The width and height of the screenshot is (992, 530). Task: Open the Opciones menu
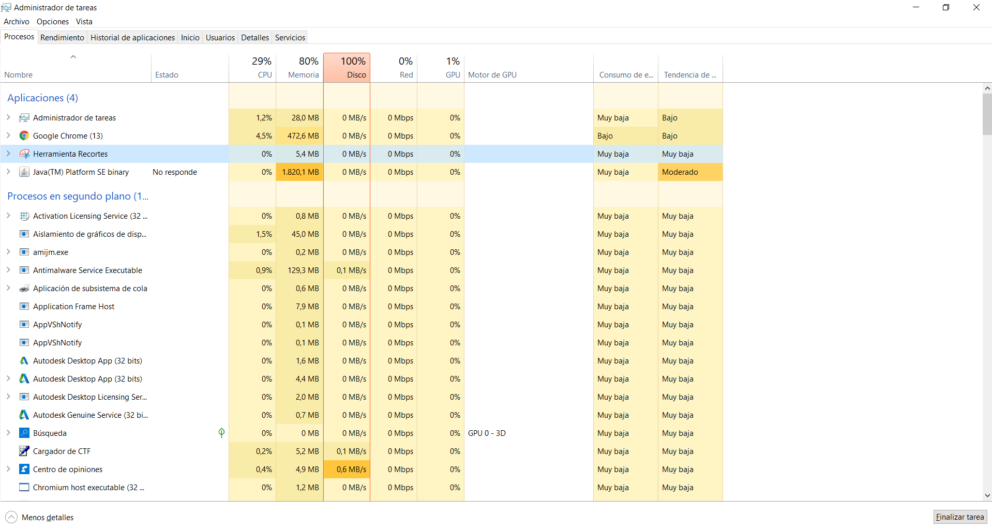click(x=52, y=22)
